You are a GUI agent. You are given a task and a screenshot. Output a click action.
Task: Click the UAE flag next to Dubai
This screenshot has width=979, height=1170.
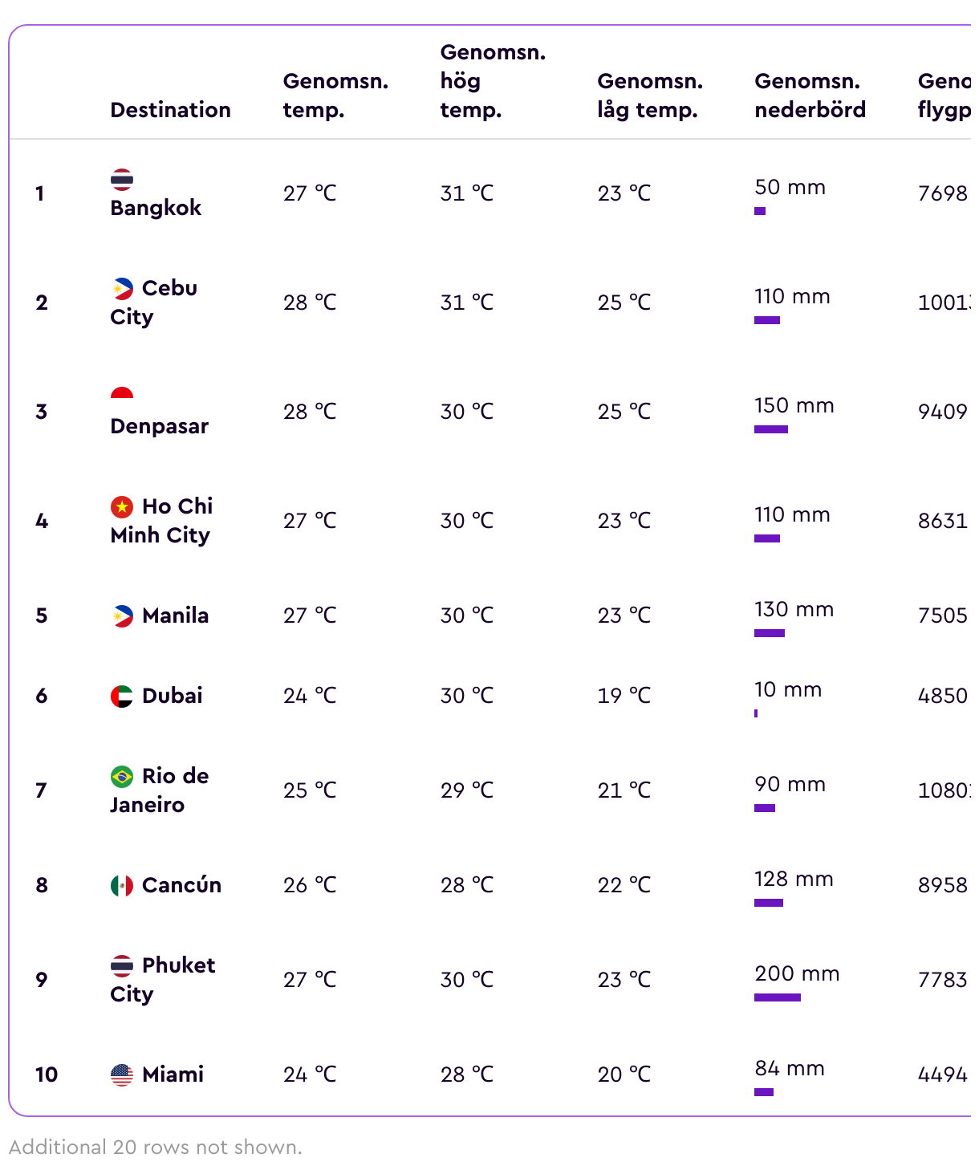click(122, 696)
